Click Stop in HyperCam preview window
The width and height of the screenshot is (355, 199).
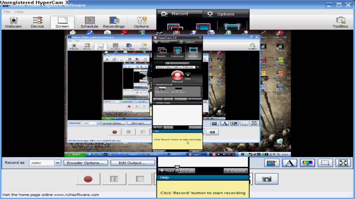188,77
